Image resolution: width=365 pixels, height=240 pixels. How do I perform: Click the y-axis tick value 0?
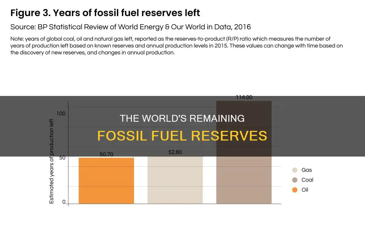pyautogui.click(x=64, y=202)
